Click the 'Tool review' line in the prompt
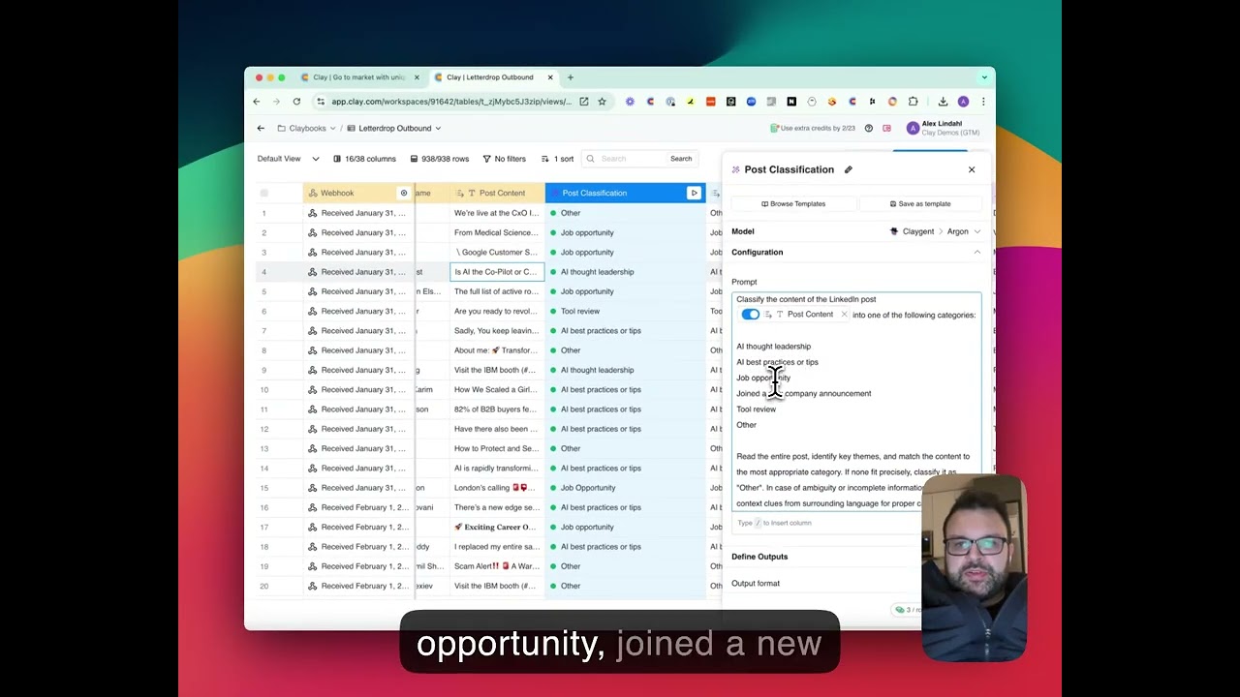Screen dimensions: 1240x697 pyautogui.click(x=756, y=409)
